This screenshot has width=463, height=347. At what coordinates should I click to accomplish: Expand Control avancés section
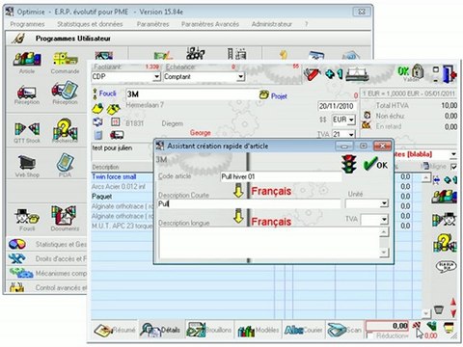pos(47,287)
